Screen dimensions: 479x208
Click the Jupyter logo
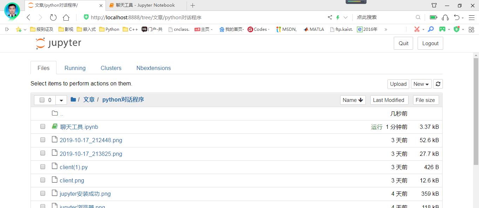[x=58, y=43]
